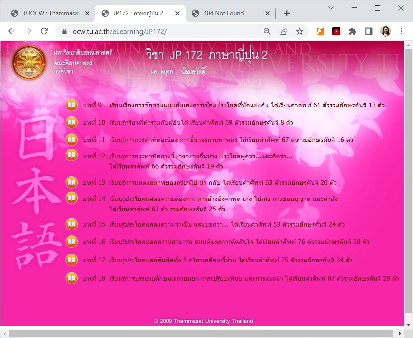
Task: Toggle the browser side panel
Action: pos(369,31)
